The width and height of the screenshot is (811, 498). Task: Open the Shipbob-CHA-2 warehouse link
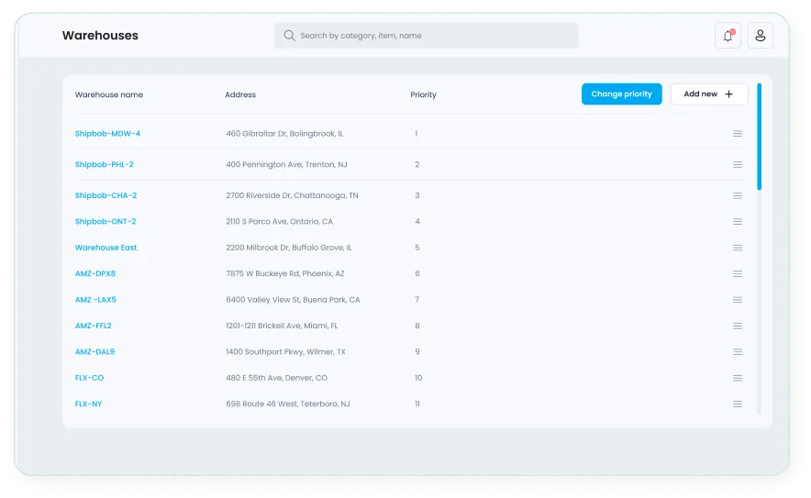coord(106,195)
